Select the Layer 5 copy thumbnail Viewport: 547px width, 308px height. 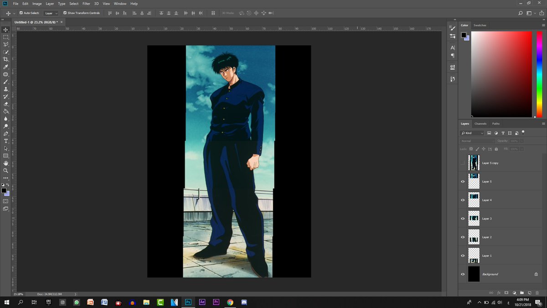pos(474,163)
